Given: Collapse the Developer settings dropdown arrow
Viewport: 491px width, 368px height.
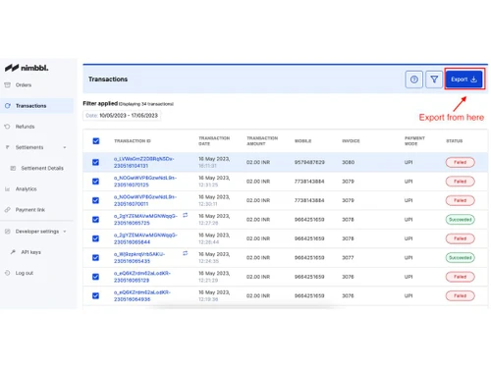Looking at the screenshot, I should pyautogui.click(x=65, y=232).
